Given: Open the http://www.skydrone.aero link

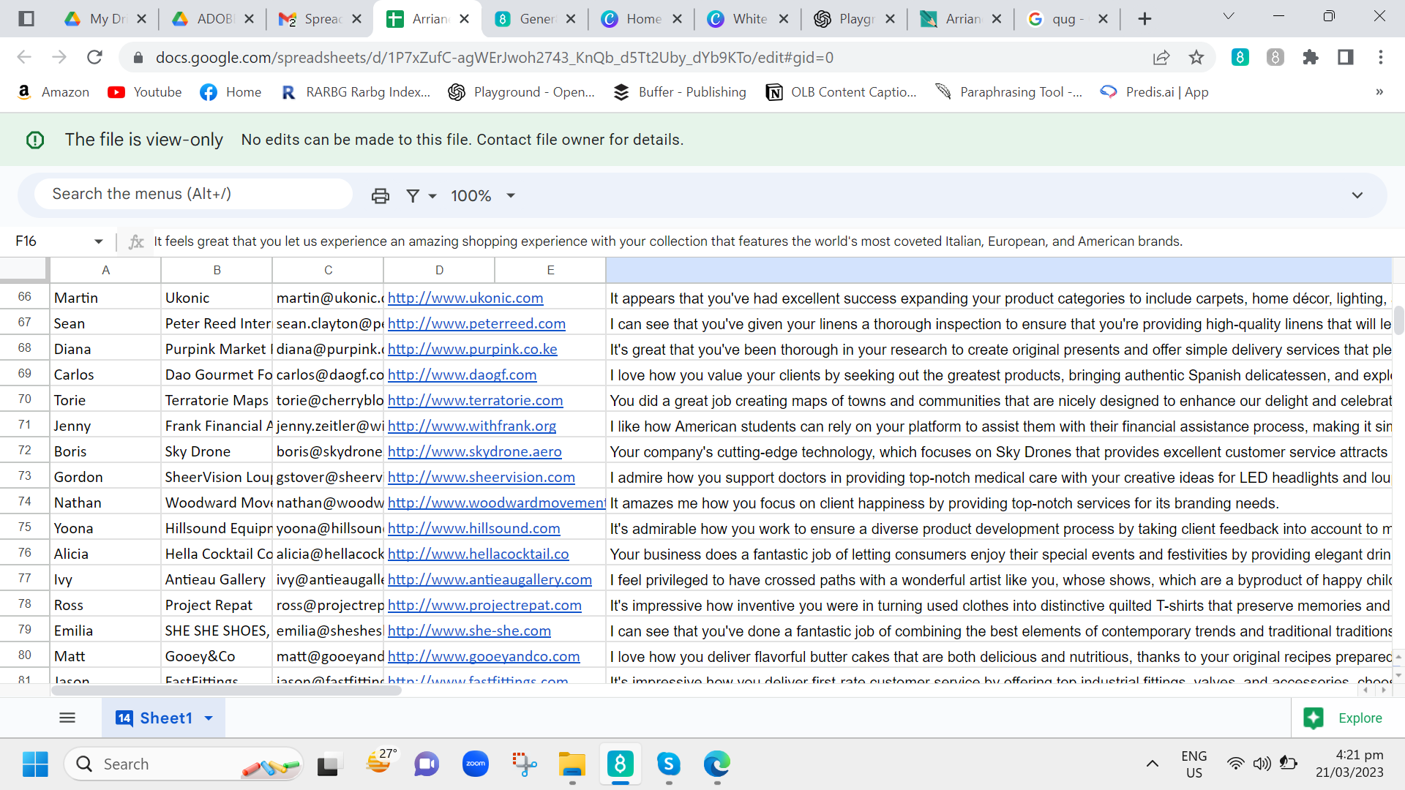Looking at the screenshot, I should (x=474, y=451).
